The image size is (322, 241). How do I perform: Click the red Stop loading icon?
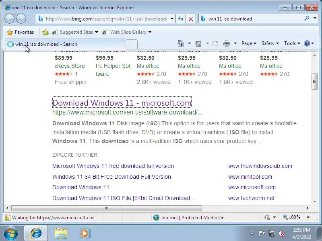(x=190, y=19)
